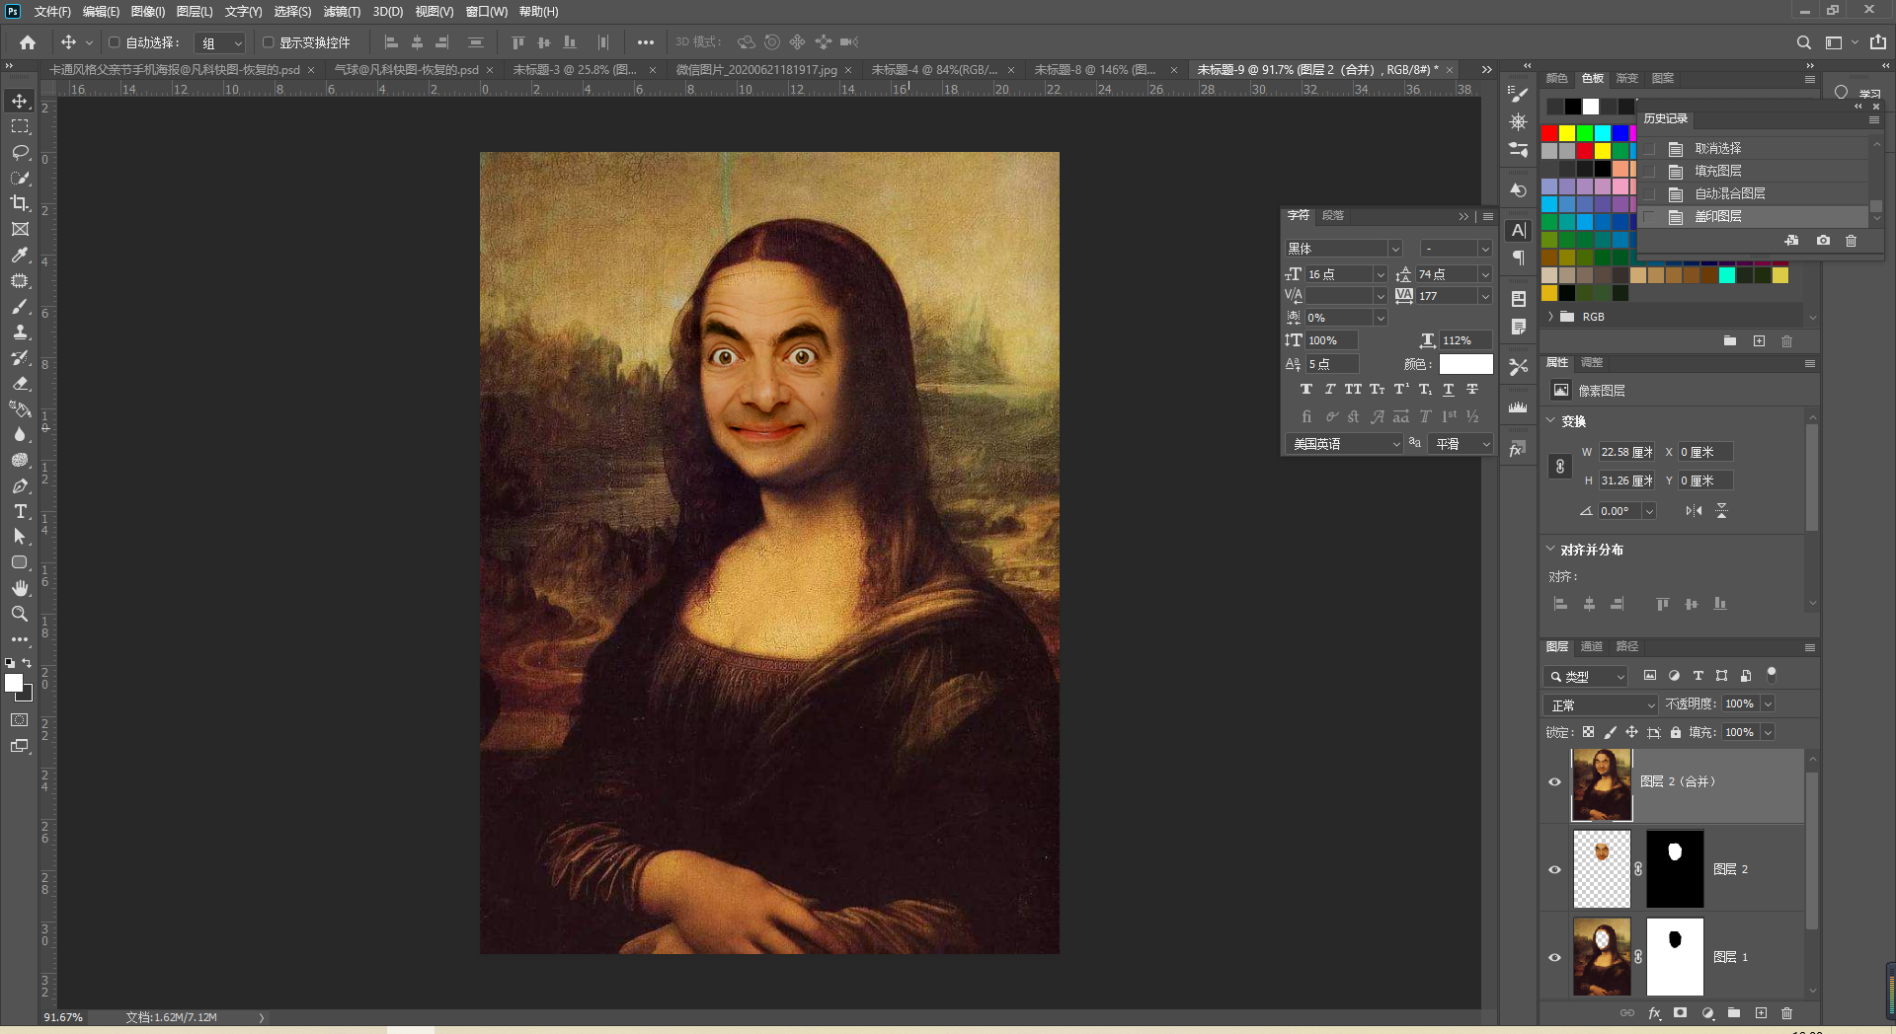Viewport: 1896px width, 1034px height.
Task: Click the W width field in Properties
Action: 1626,452
